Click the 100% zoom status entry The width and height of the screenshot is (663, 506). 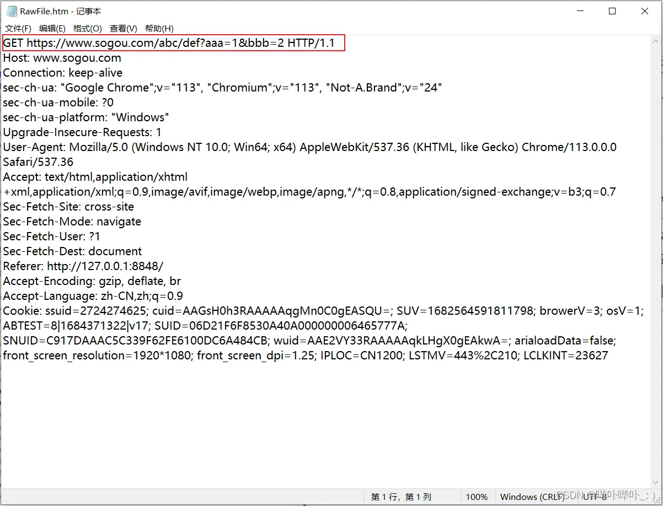(477, 497)
